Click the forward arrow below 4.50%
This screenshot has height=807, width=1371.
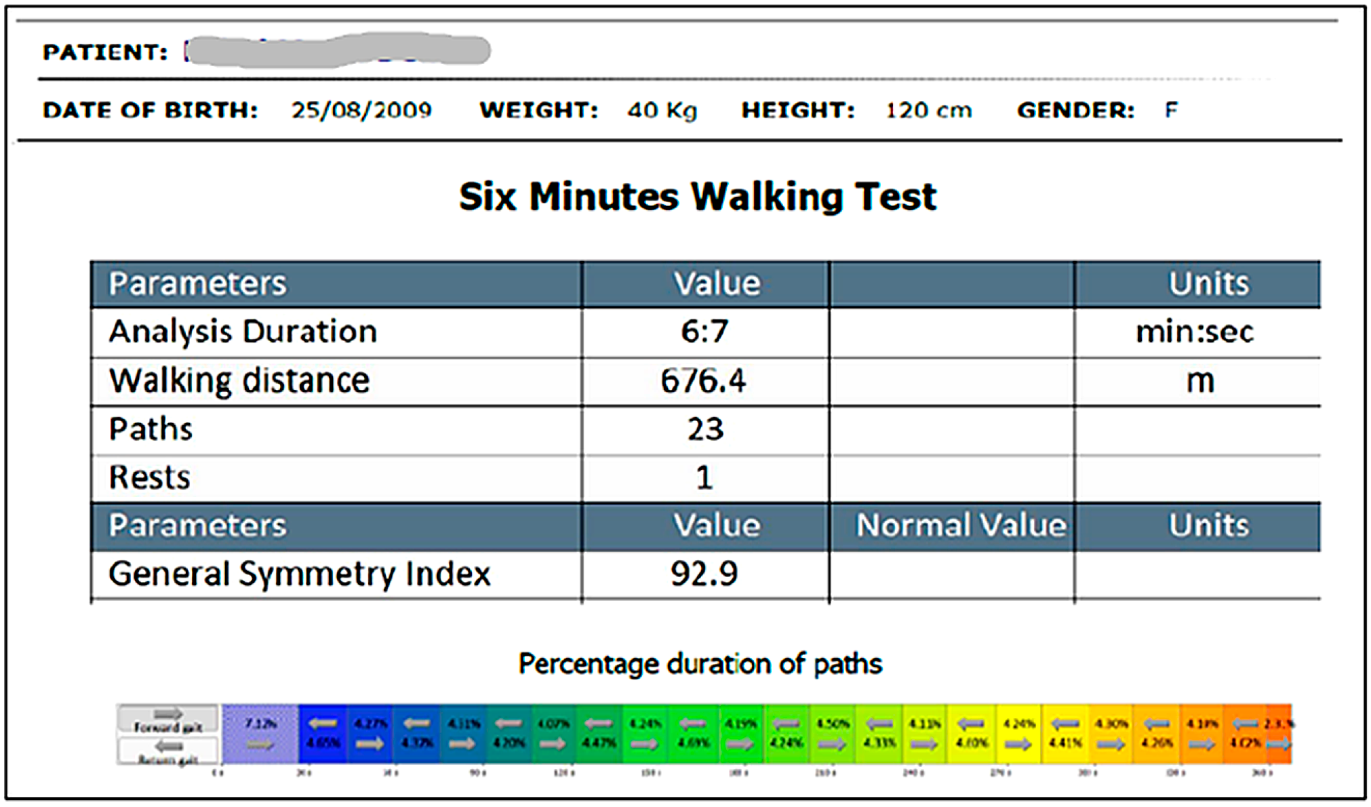pyautogui.click(x=832, y=745)
